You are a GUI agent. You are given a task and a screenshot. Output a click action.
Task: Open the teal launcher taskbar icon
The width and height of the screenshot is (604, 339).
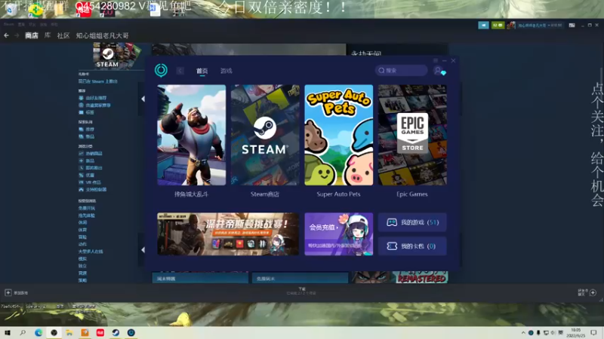131,333
